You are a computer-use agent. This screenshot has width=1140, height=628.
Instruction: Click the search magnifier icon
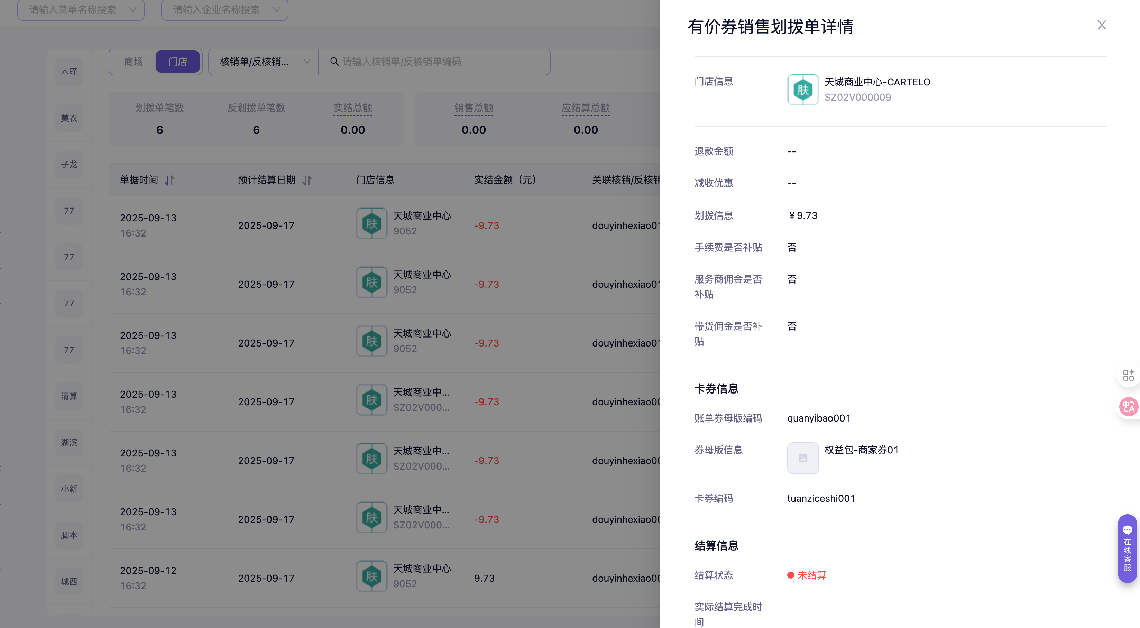click(334, 62)
